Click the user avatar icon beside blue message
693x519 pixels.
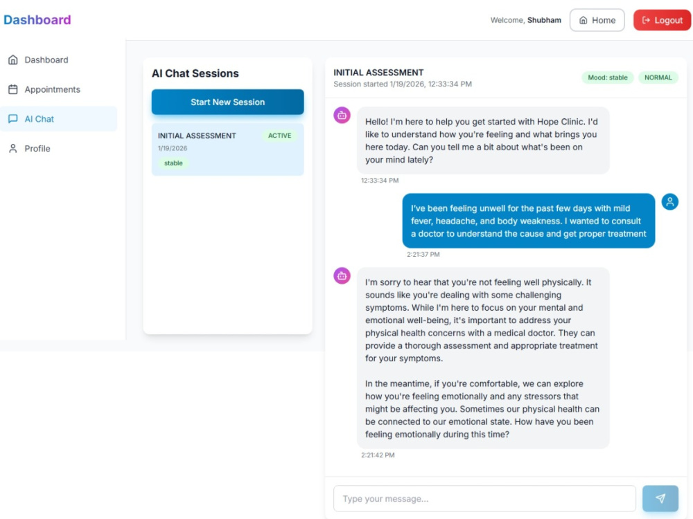pos(669,201)
